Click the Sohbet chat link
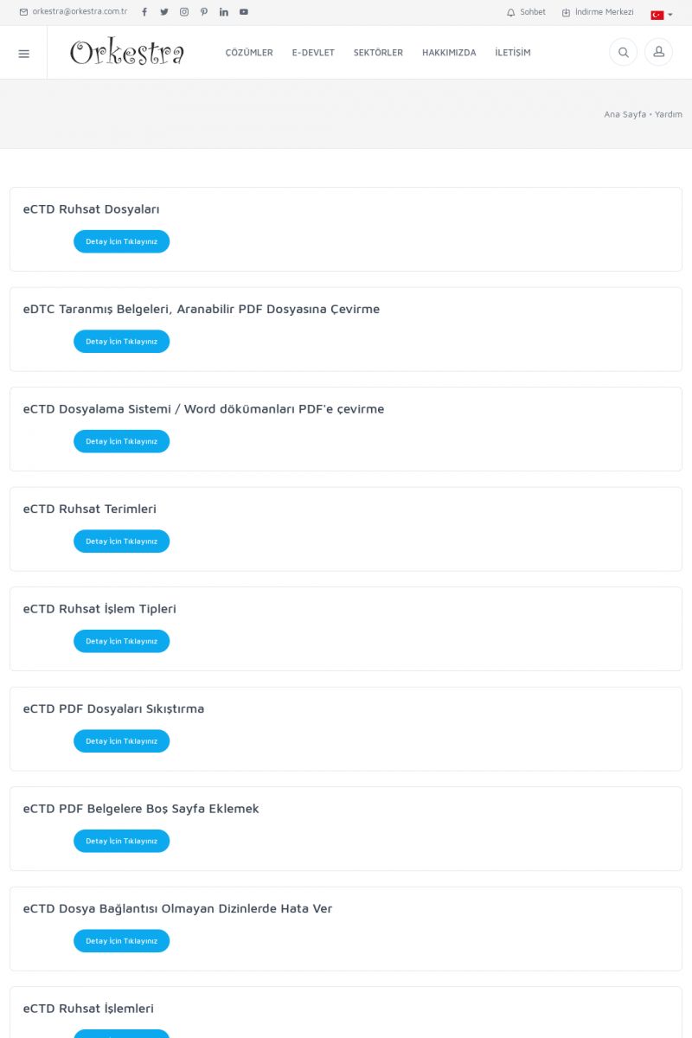The width and height of the screenshot is (692, 1038). (527, 12)
